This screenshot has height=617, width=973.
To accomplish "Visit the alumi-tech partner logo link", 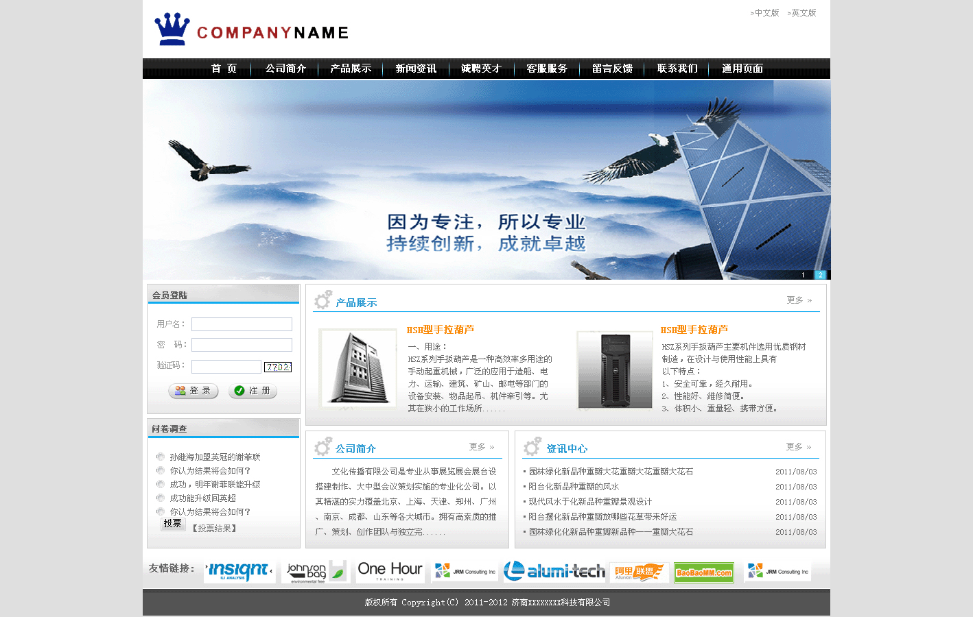I will click(554, 571).
